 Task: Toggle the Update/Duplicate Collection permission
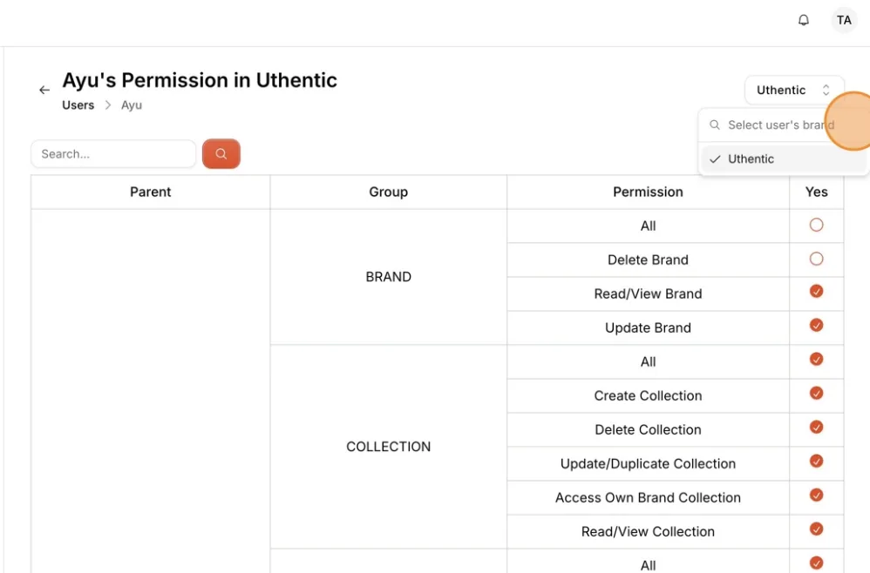tap(816, 461)
